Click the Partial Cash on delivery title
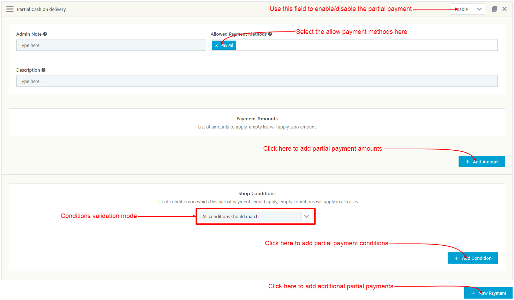514x300 pixels. coord(41,9)
